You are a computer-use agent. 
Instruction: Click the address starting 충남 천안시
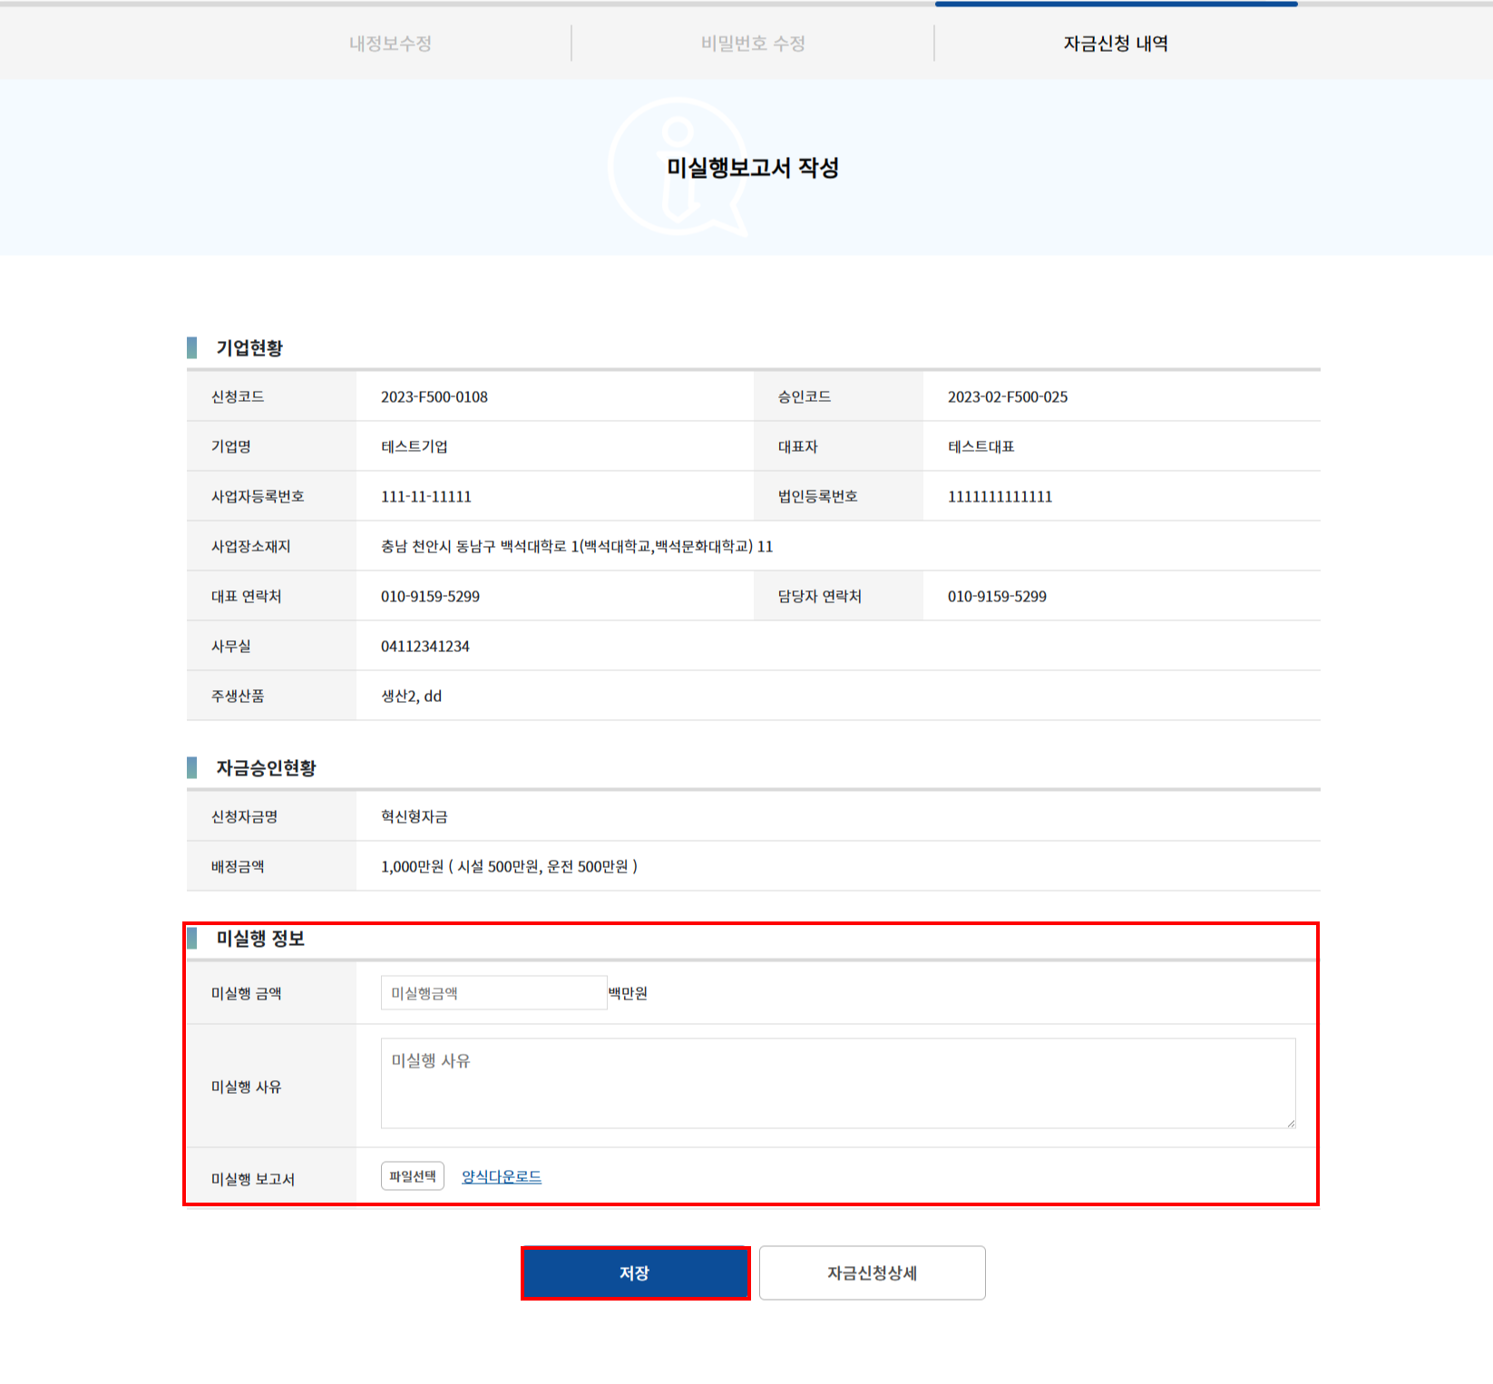(577, 547)
